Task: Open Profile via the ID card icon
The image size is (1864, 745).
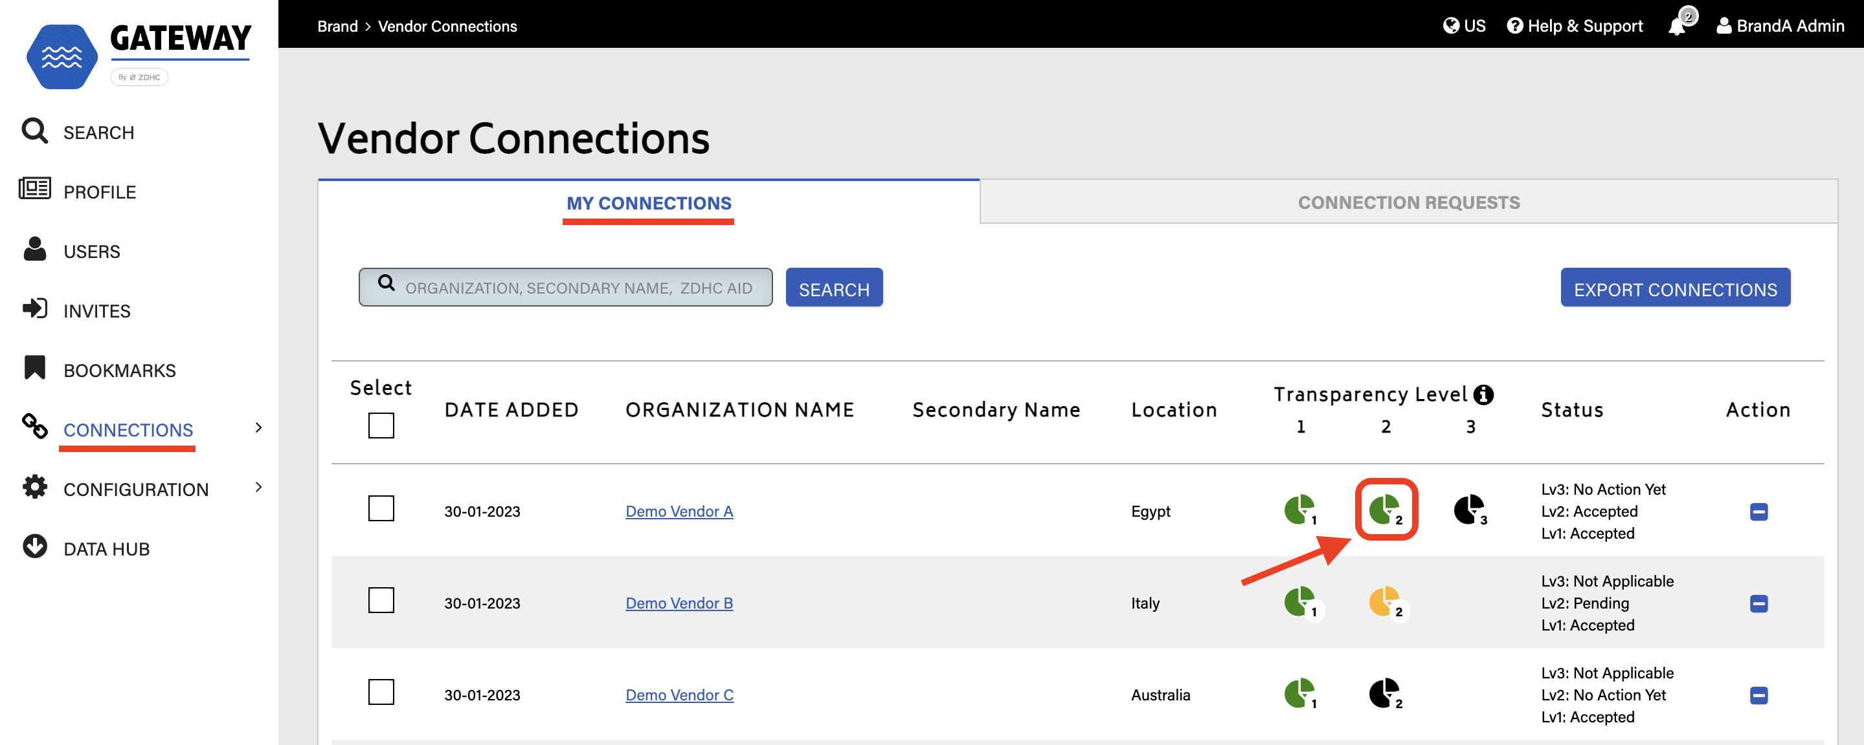Action: 34,189
